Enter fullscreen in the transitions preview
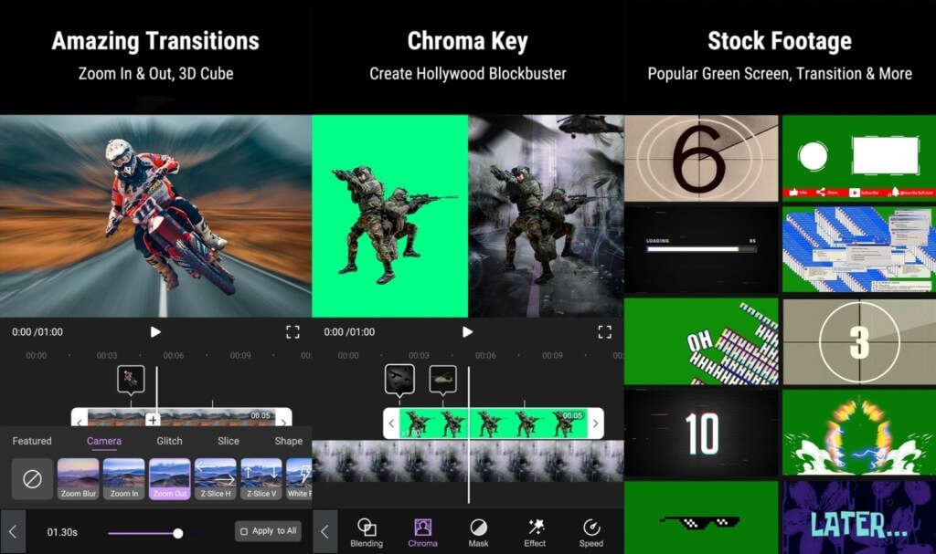The width and height of the screenshot is (936, 554). pyautogui.click(x=292, y=331)
